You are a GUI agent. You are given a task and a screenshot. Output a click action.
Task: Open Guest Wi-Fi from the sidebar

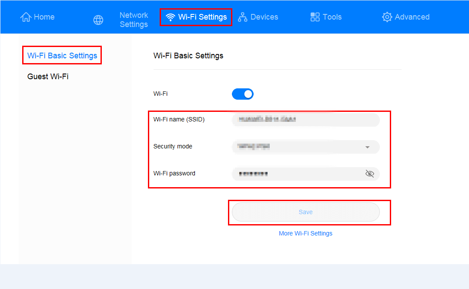tap(48, 77)
